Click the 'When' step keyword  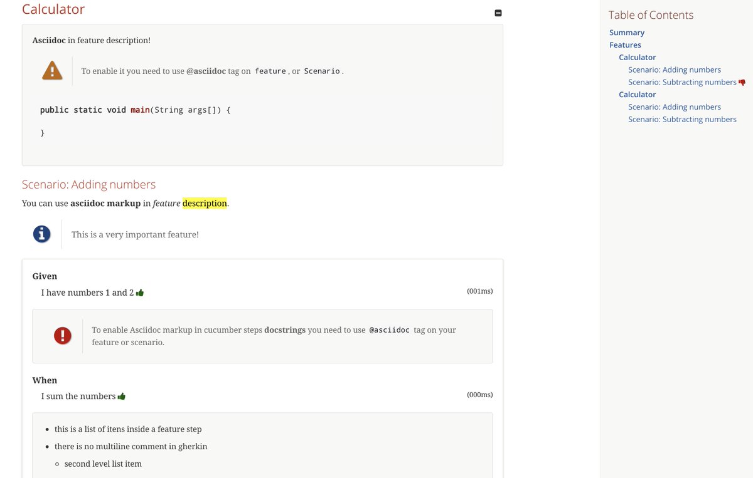click(45, 380)
